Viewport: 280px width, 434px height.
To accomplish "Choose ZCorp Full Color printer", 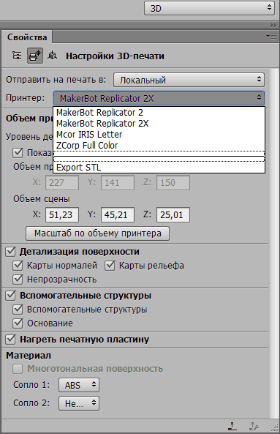I will 159,146.
